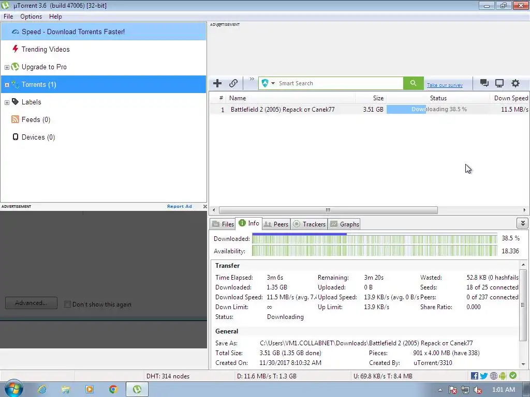
Task: Click the Advanced... button in ad panel
Action: [x=31, y=303]
